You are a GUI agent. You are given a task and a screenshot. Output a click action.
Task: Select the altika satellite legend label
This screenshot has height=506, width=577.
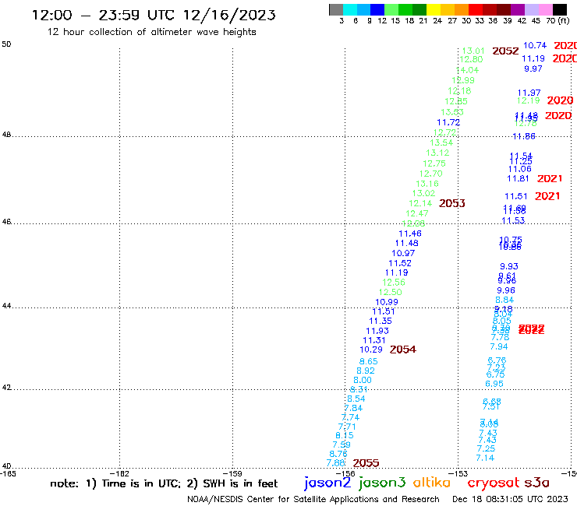tap(432, 483)
